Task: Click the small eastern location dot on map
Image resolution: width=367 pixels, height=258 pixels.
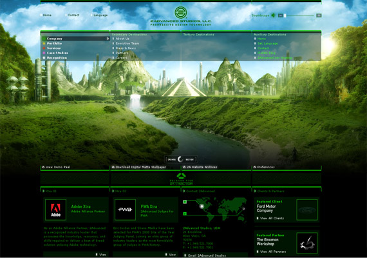Action: pyautogui.click(x=243, y=208)
